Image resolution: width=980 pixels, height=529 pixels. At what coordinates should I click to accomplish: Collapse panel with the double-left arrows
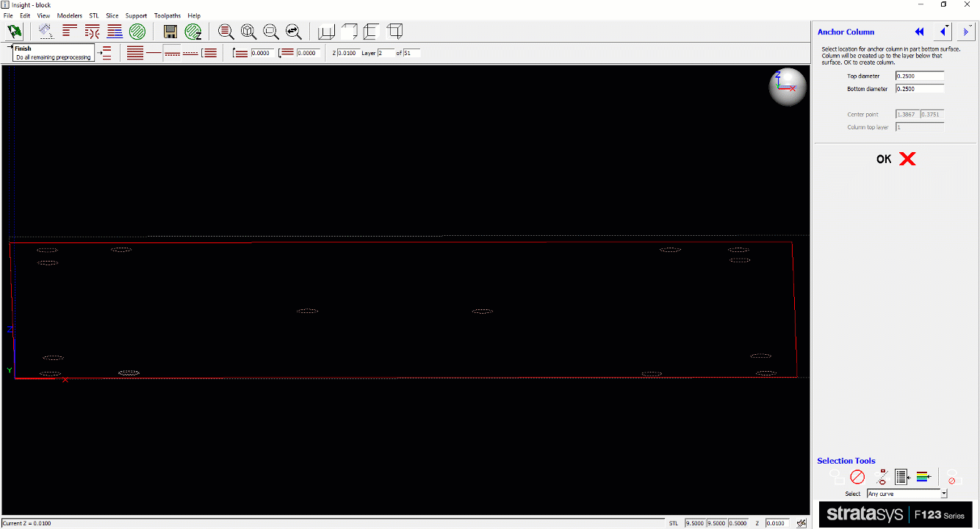coord(919,32)
